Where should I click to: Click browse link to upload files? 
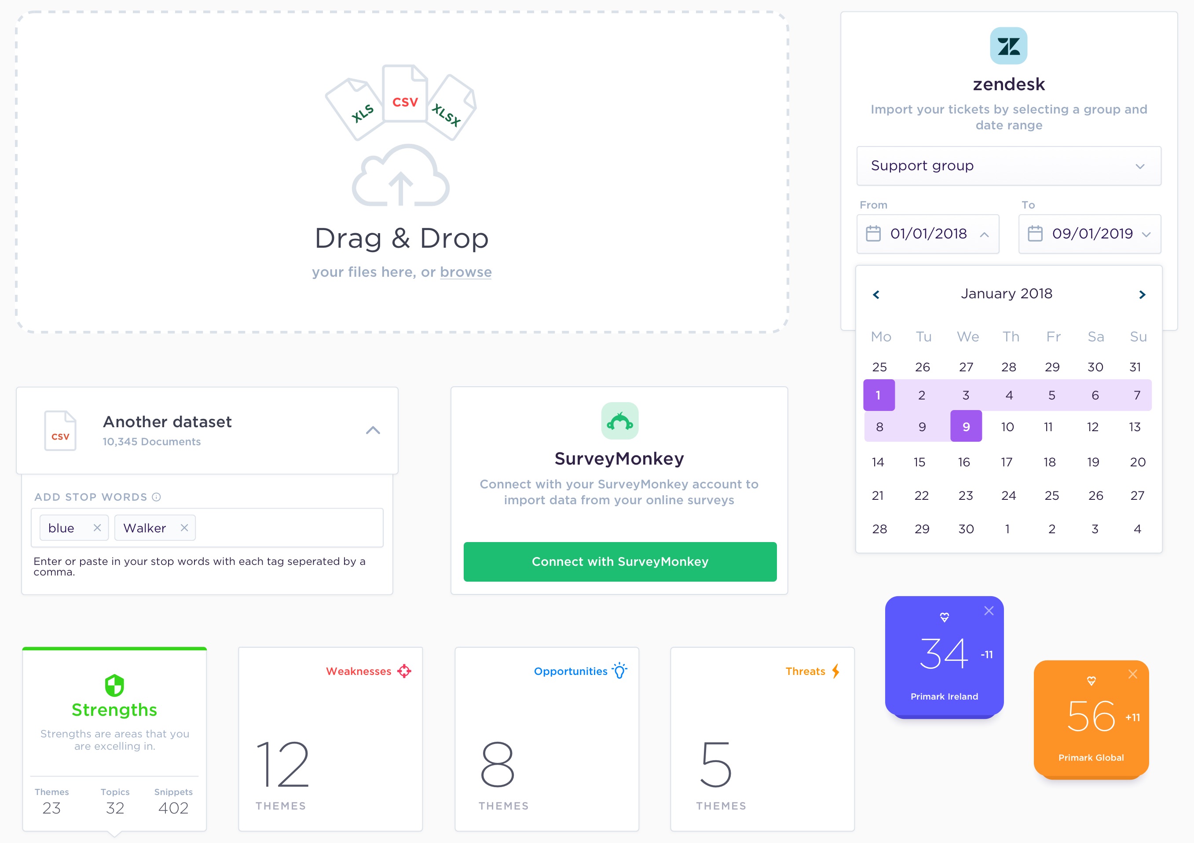pyautogui.click(x=466, y=272)
